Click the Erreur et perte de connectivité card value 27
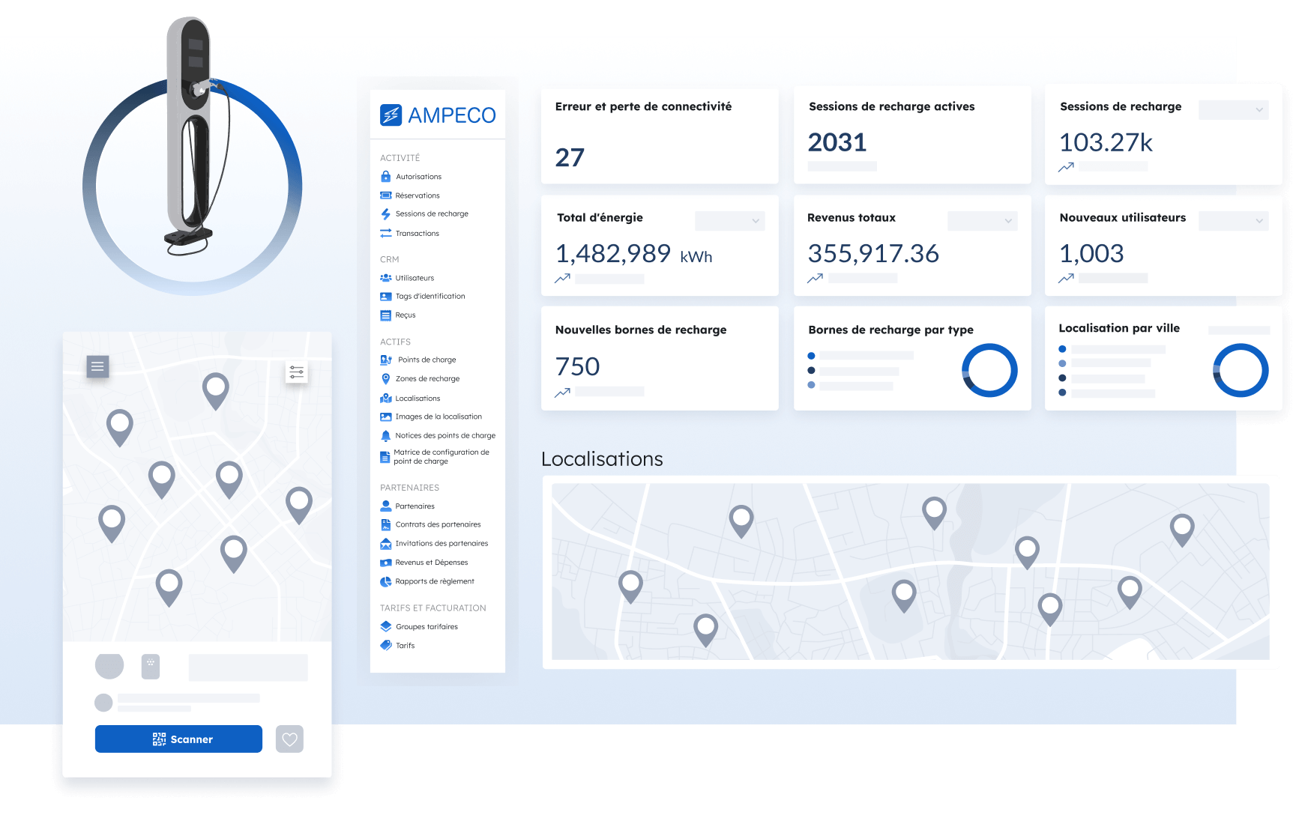The width and height of the screenshot is (1302, 821). pos(570,157)
